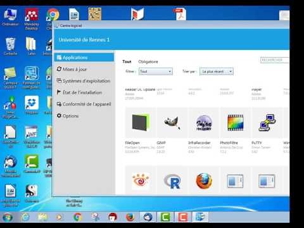Open Conformité de l'appareil section
Image resolution: width=304 pixels, height=228 pixels.
coord(84,104)
